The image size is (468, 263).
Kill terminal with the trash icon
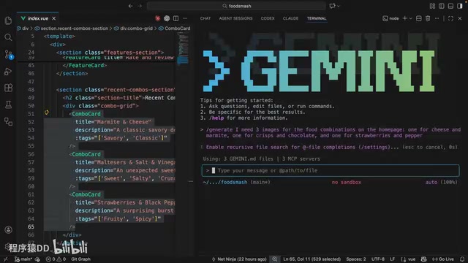pyautogui.click(x=428, y=18)
